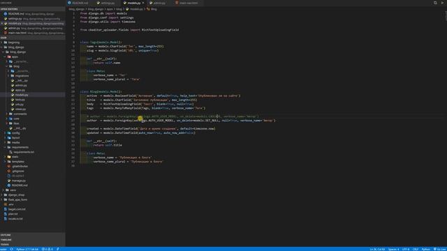This screenshot has height=251, width=447.
Task: Expand the templates folder
Action: [x=33, y=161]
